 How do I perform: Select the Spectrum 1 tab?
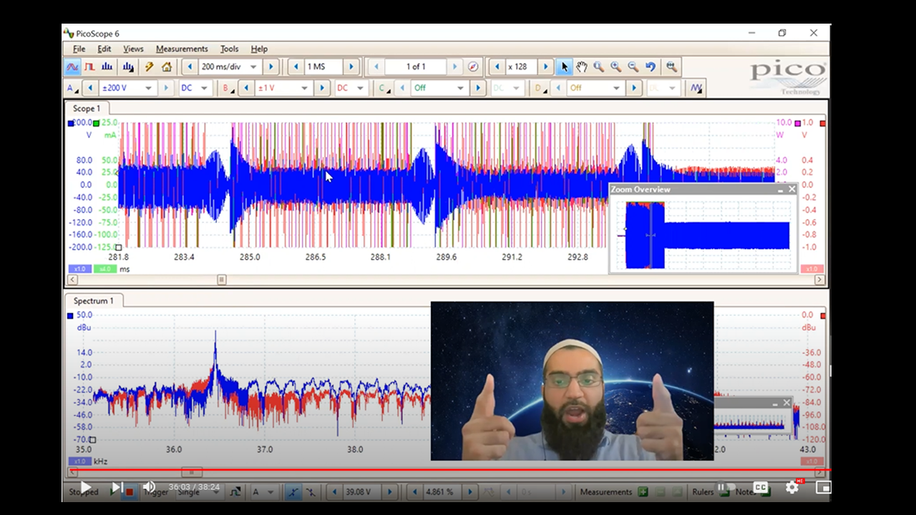[x=93, y=301]
